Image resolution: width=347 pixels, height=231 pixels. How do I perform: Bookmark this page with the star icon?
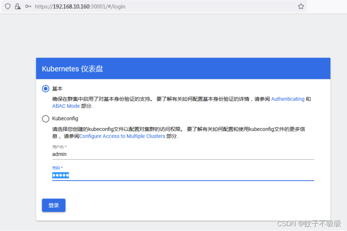pos(301,6)
